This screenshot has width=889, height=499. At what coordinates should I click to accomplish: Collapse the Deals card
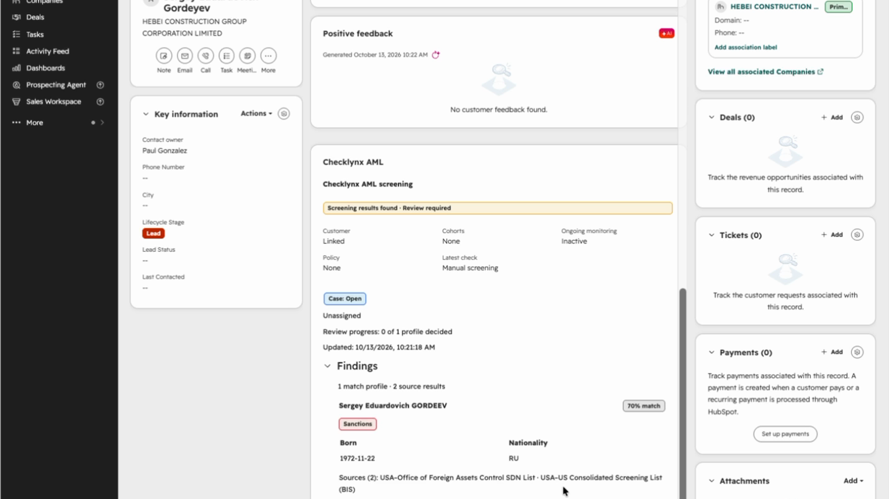711,117
